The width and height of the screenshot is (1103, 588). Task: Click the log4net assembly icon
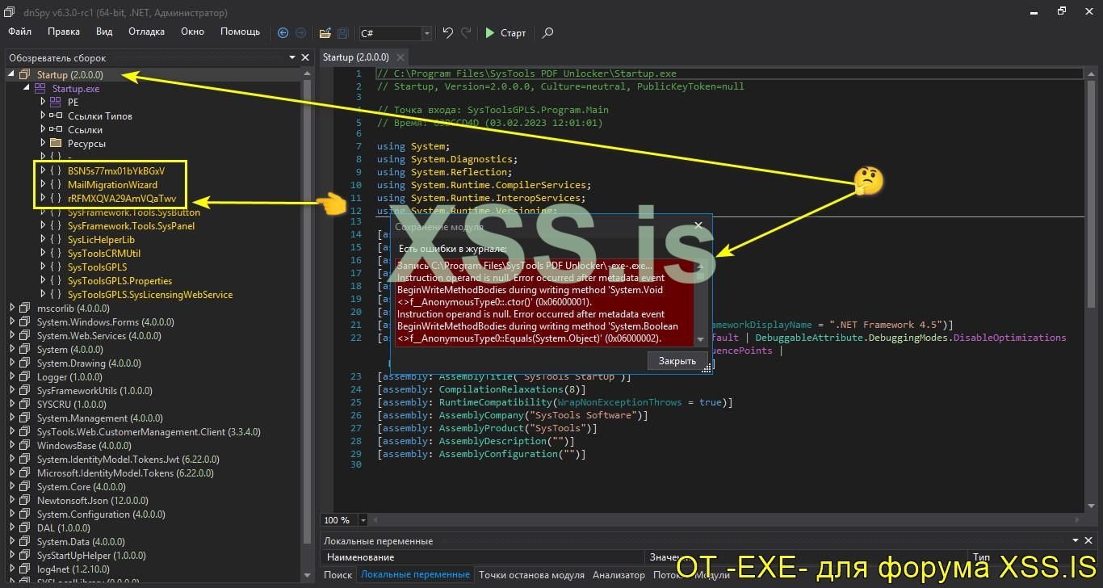(24, 569)
